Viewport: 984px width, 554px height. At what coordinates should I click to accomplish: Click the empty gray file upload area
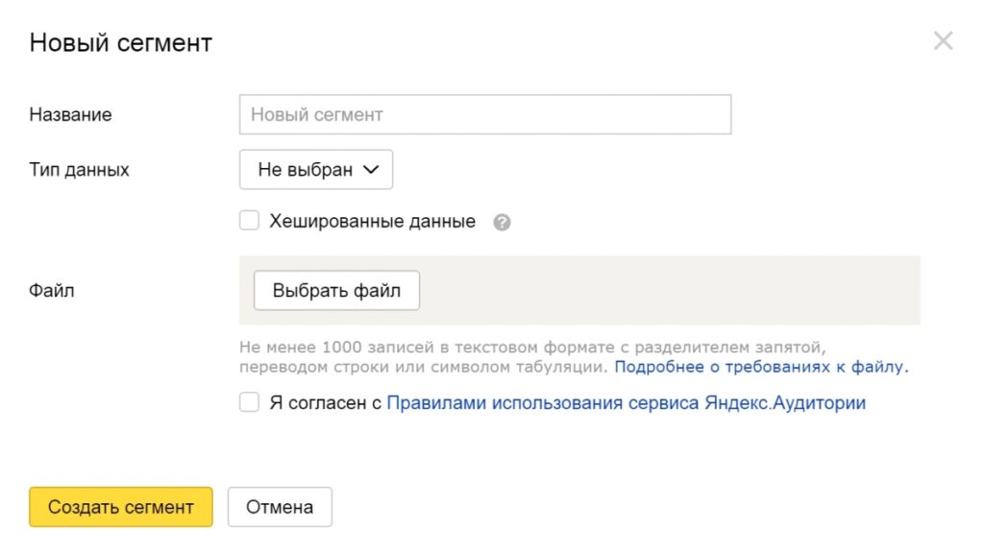tap(673, 291)
